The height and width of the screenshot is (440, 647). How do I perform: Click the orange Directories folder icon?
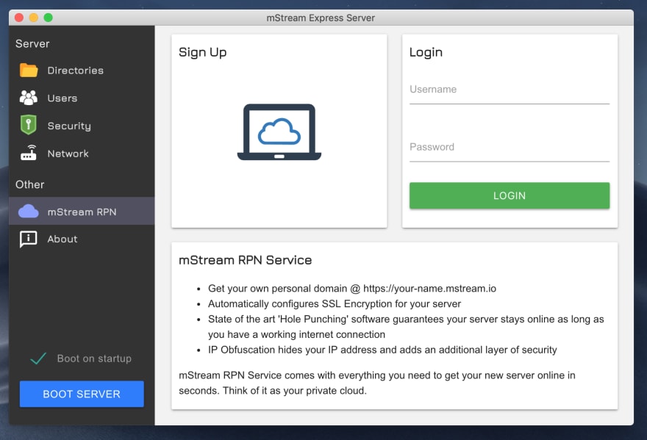click(29, 70)
